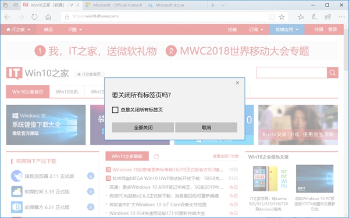This screenshot has width=349, height=218.
Task: Open article 微信PC电脑版v2.6.2正式版下载
Action: [x=164, y=196]
